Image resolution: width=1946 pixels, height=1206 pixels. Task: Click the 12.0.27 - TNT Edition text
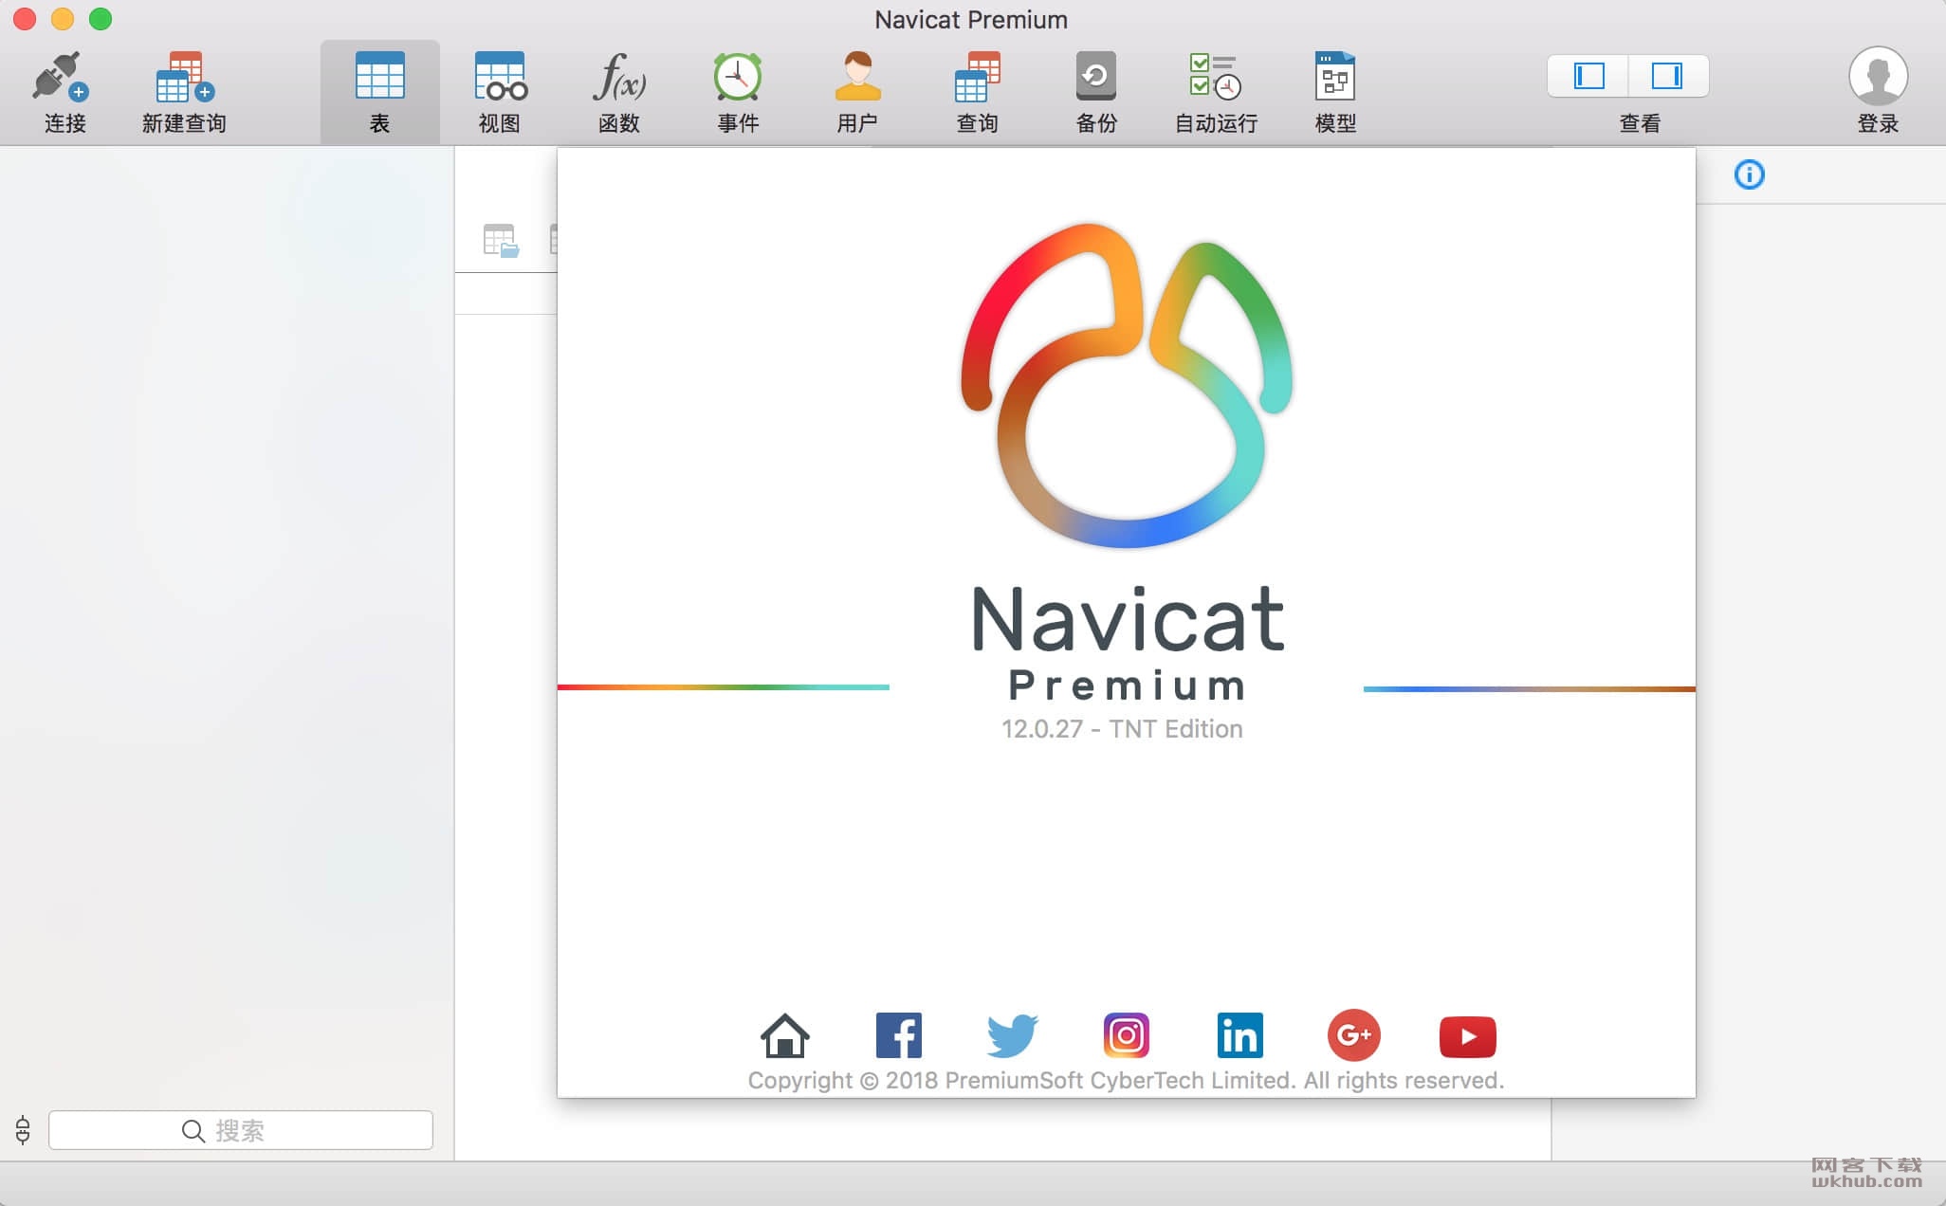pos(1122,729)
